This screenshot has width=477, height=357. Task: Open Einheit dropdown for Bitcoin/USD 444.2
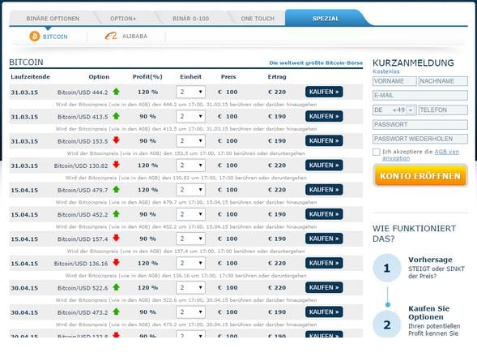pos(190,92)
